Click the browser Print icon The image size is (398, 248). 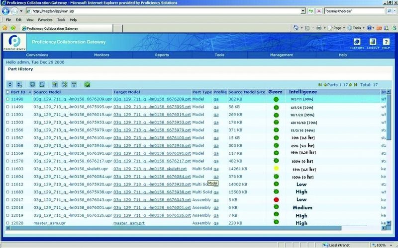[319, 28]
